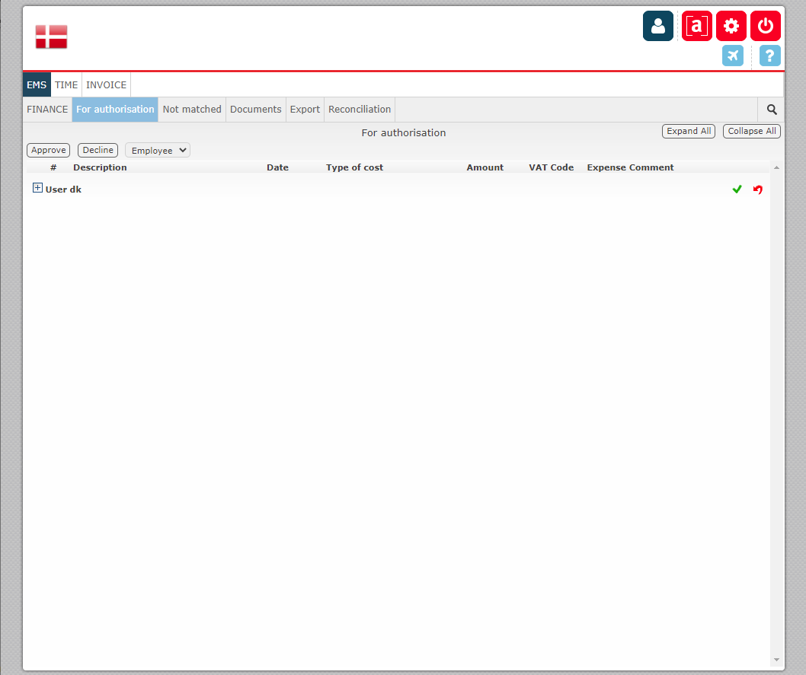Log out using the power icon

pyautogui.click(x=765, y=25)
